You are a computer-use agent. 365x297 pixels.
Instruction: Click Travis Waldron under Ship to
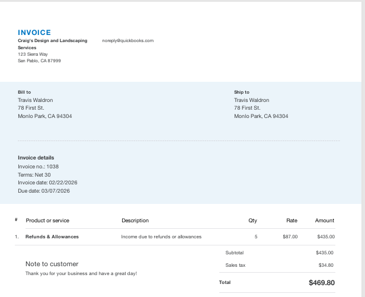pyautogui.click(x=251, y=100)
